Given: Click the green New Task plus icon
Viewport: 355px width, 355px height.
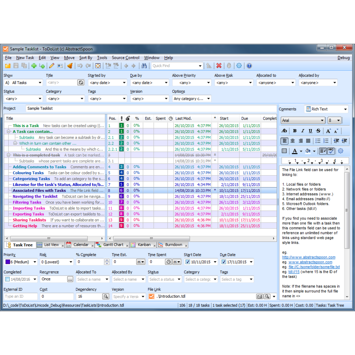Looking at the screenshot, I should click(x=34, y=66).
